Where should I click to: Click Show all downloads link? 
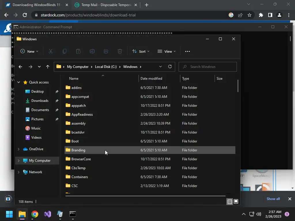273,199
